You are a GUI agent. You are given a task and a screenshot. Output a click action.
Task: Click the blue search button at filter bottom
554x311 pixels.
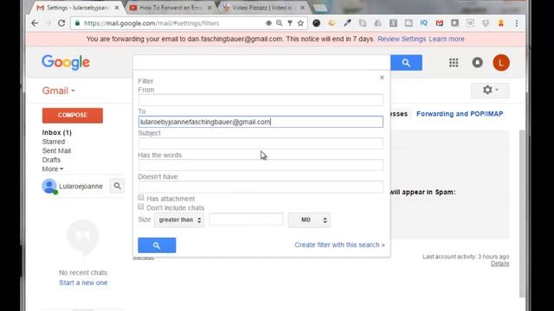pos(157,245)
